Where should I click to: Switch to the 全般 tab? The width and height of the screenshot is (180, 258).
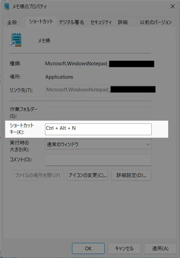[x=12, y=22]
